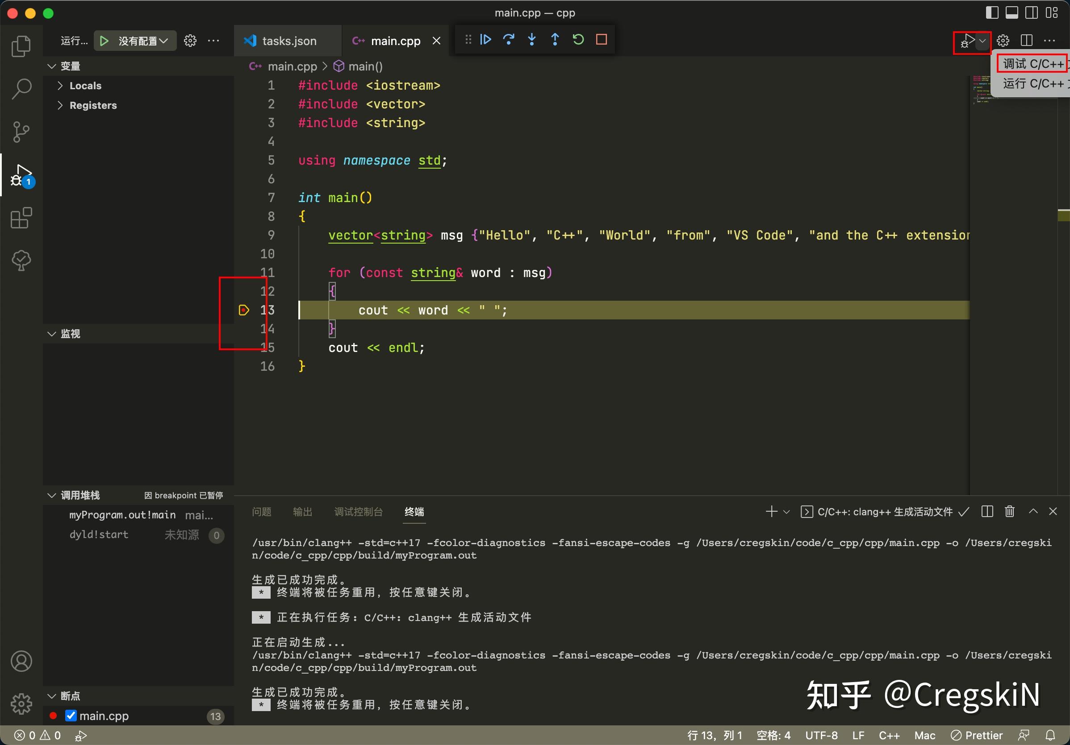Viewport: 1070px width, 745px height.
Task: Click Step Over in the debug toolbar
Action: (x=509, y=40)
